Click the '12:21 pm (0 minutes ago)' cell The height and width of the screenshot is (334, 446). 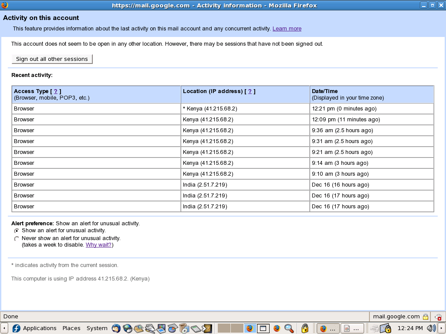point(372,109)
